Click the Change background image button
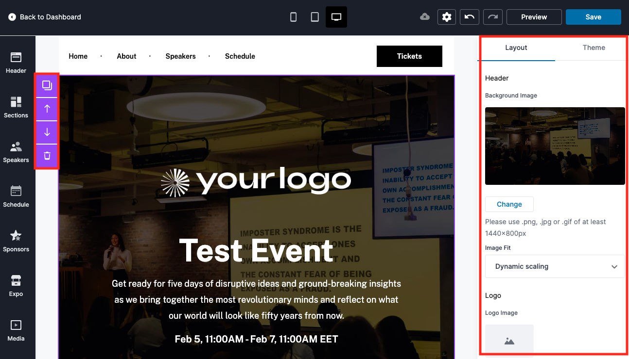Image resolution: width=629 pixels, height=359 pixels. pyautogui.click(x=509, y=204)
